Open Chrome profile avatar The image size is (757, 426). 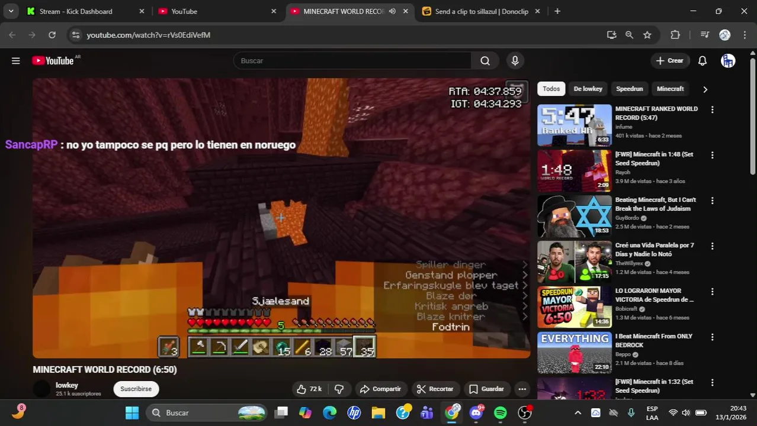point(725,35)
